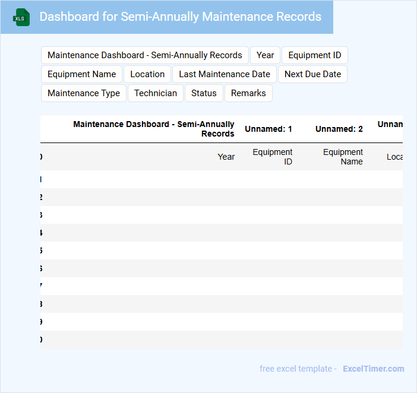Viewport: 417px width, 393px height.
Task: Select the Year tag button
Action: pos(265,55)
